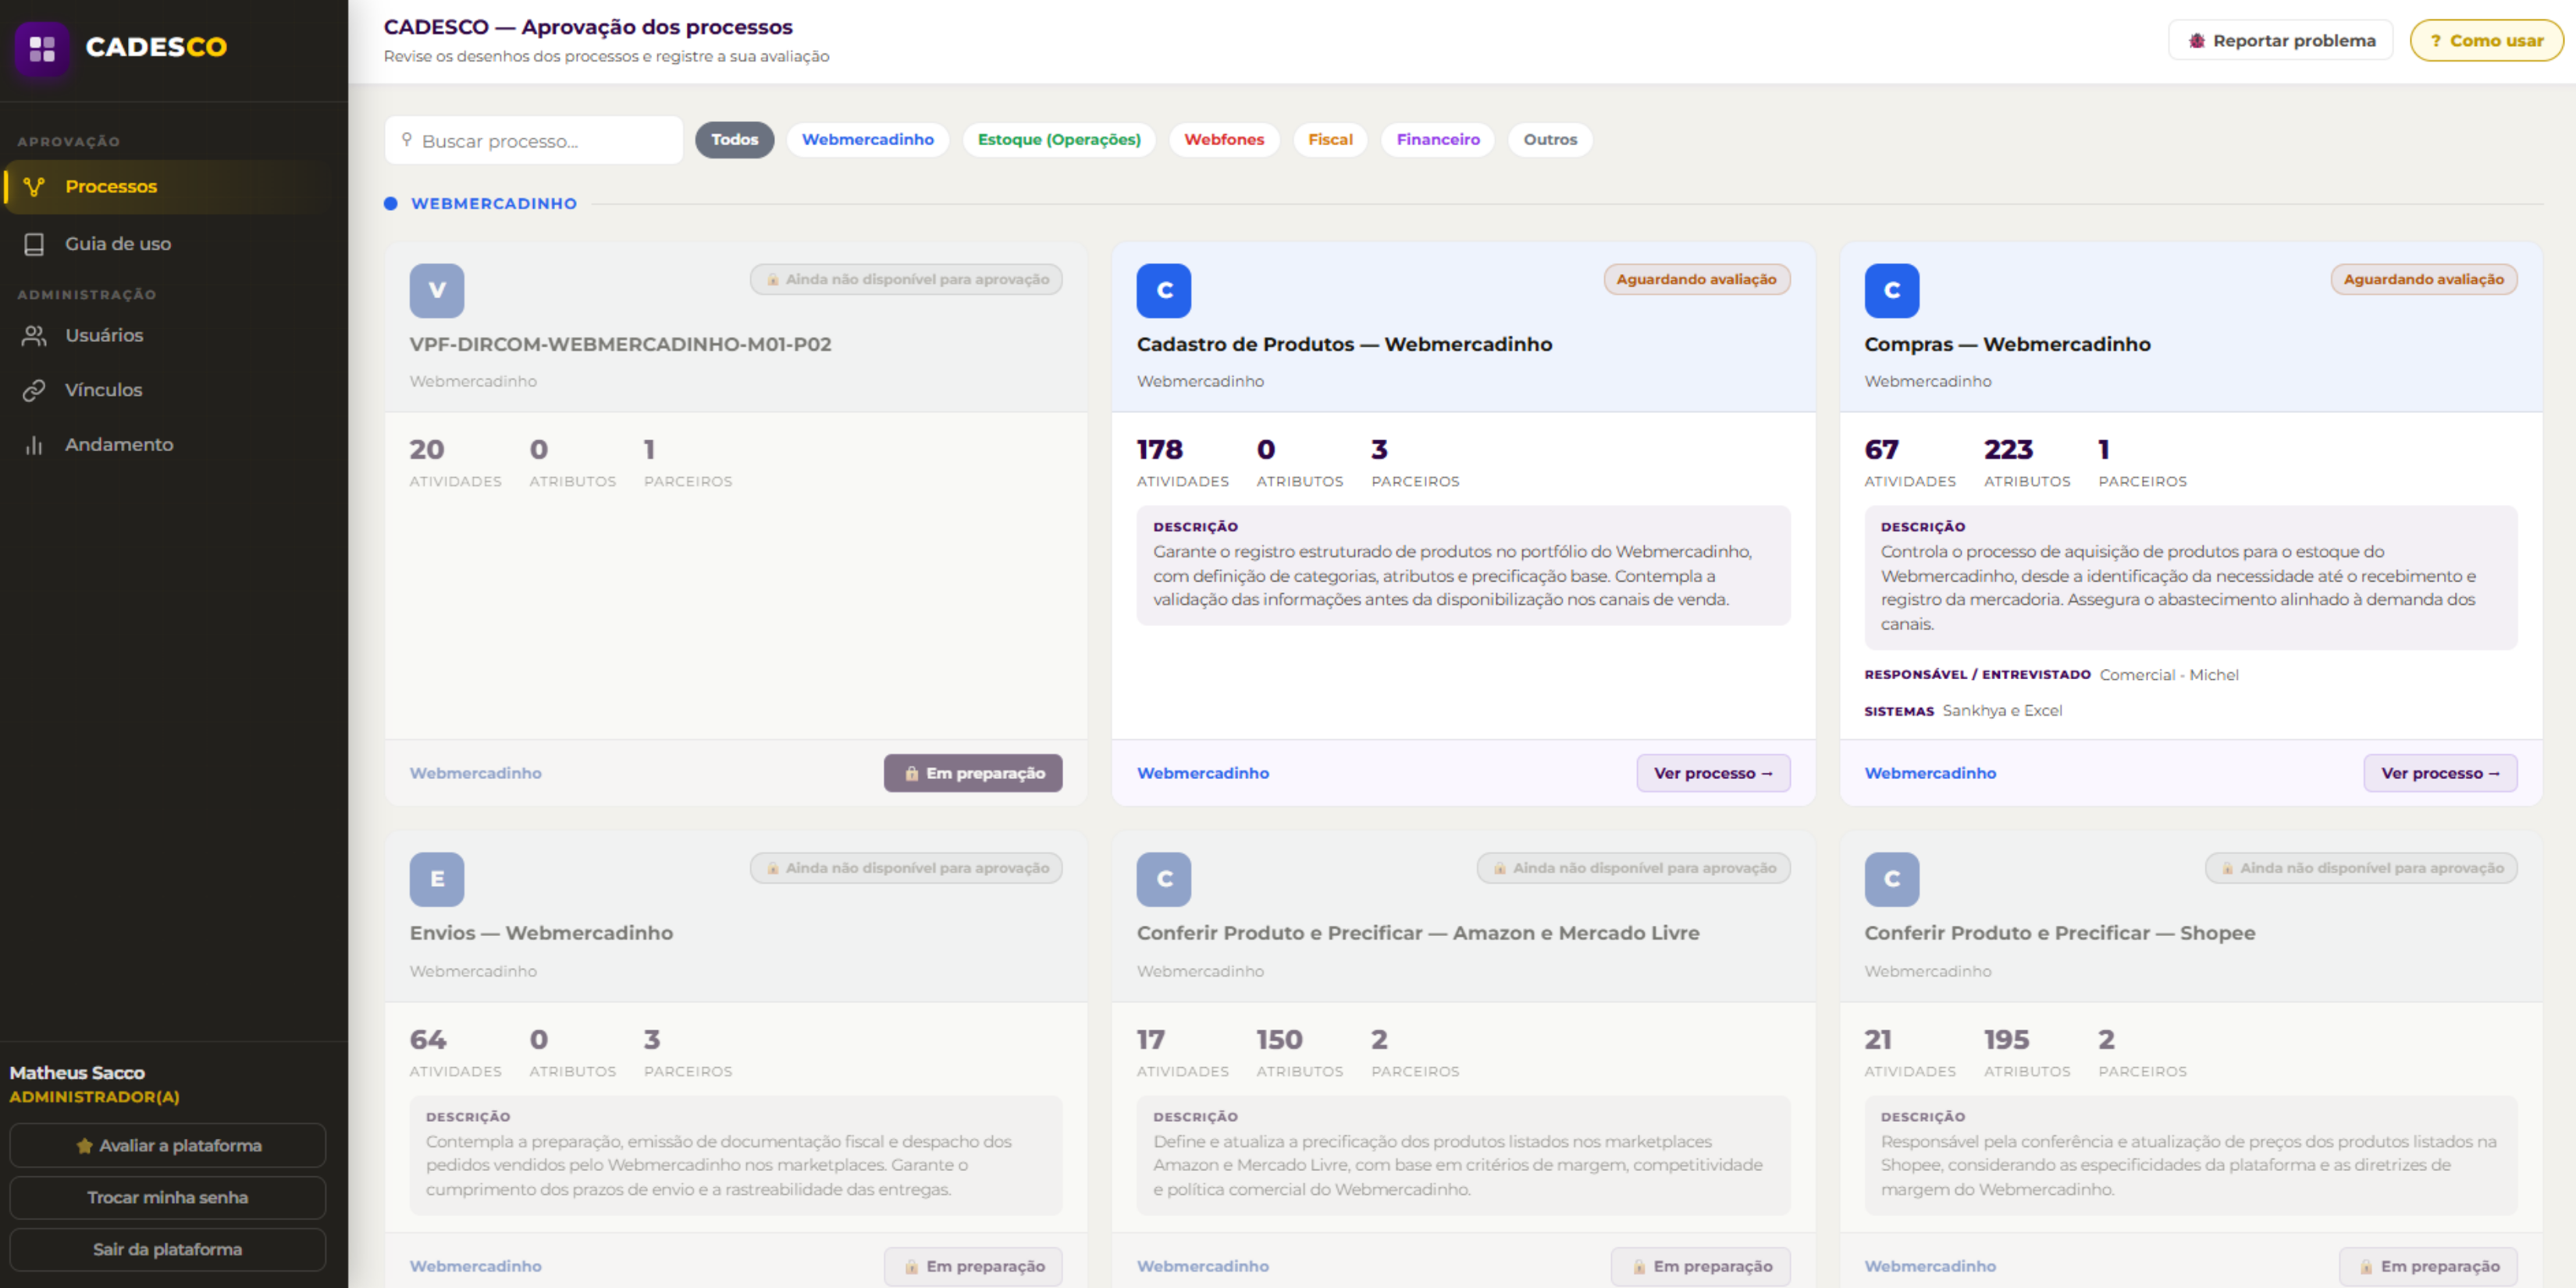
Task: Click the Cadastro de Produtos — Webmercadinho title
Action: (x=1344, y=344)
